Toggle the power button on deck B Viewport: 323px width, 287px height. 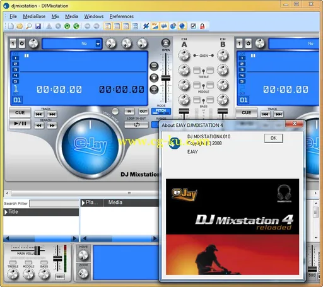(249, 44)
